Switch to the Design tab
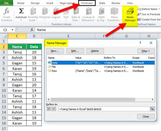 click(x=35, y=3)
